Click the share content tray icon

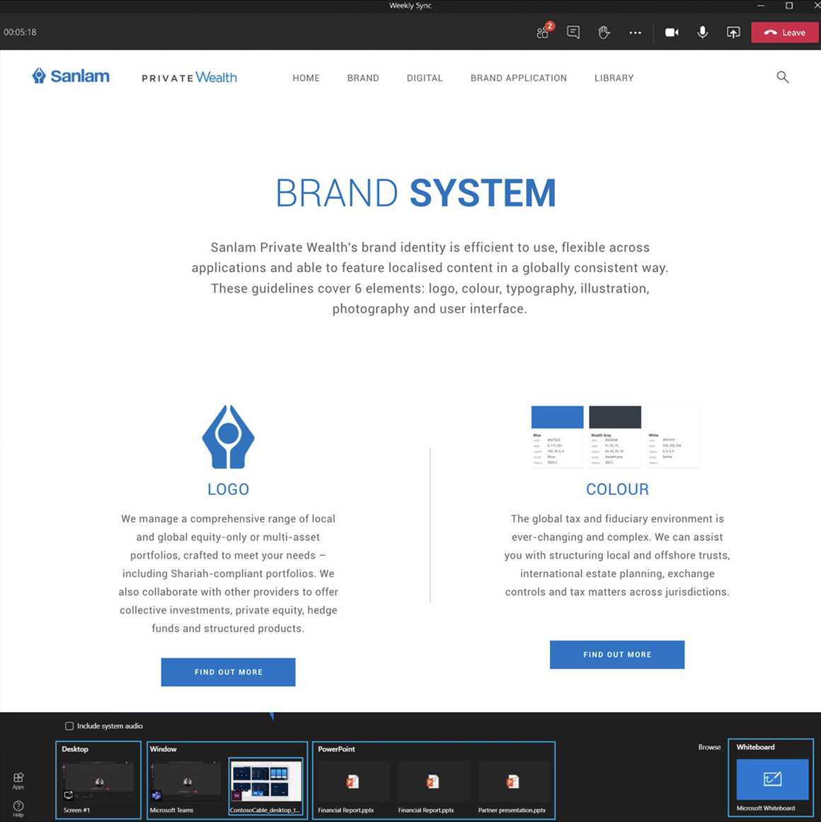pos(733,33)
